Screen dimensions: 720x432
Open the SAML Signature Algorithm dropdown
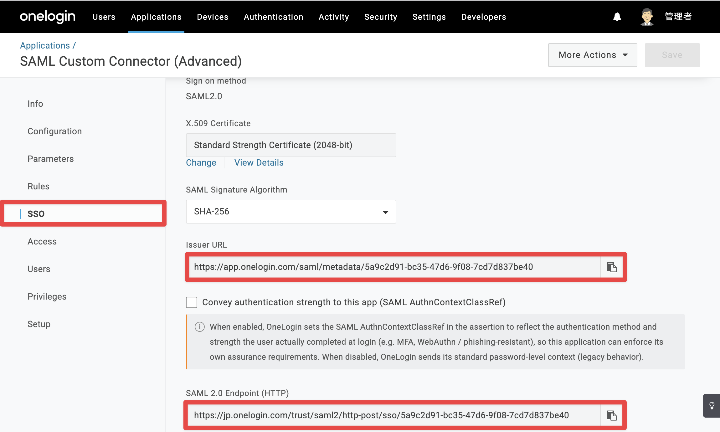coord(291,212)
